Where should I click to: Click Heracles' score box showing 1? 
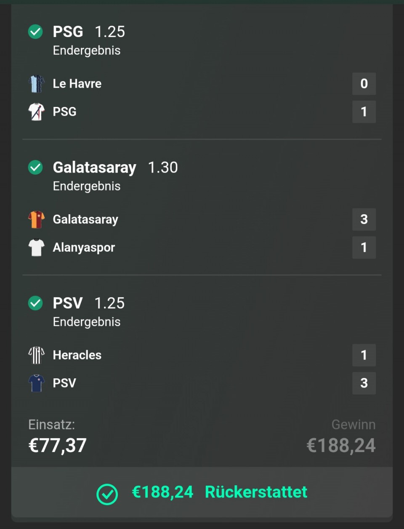pos(364,355)
